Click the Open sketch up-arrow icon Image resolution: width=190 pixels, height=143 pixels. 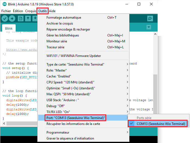(28, 19)
